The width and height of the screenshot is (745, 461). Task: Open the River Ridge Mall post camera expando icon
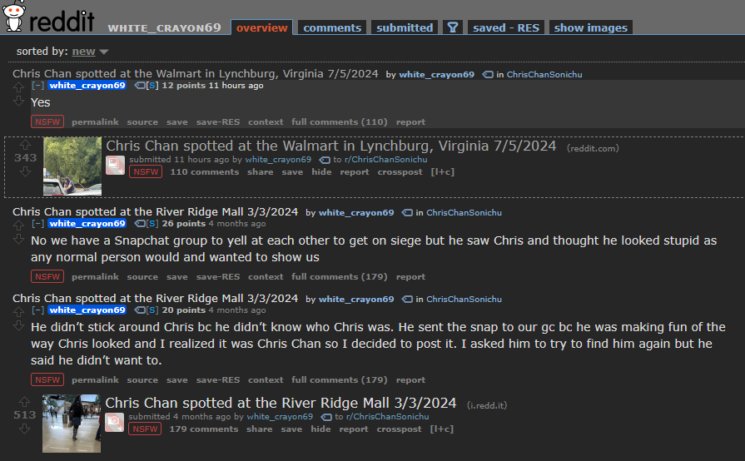pyautogui.click(x=114, y=422)
